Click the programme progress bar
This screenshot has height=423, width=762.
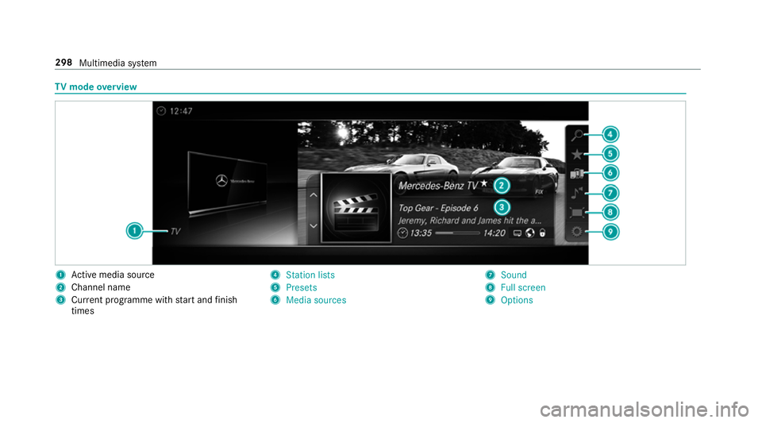[456, 233]
